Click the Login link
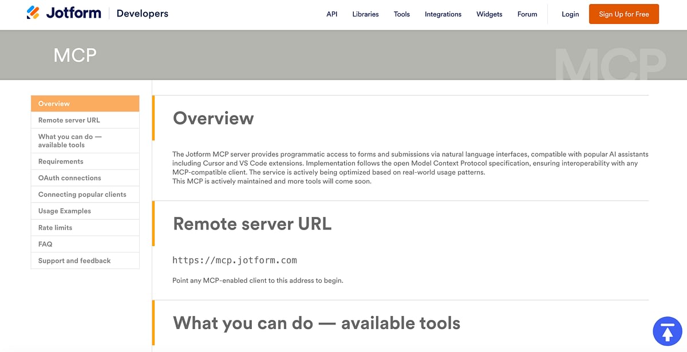The height and width of the screenshot is (352, 687). pyautogui.click(x=570, y=14)
